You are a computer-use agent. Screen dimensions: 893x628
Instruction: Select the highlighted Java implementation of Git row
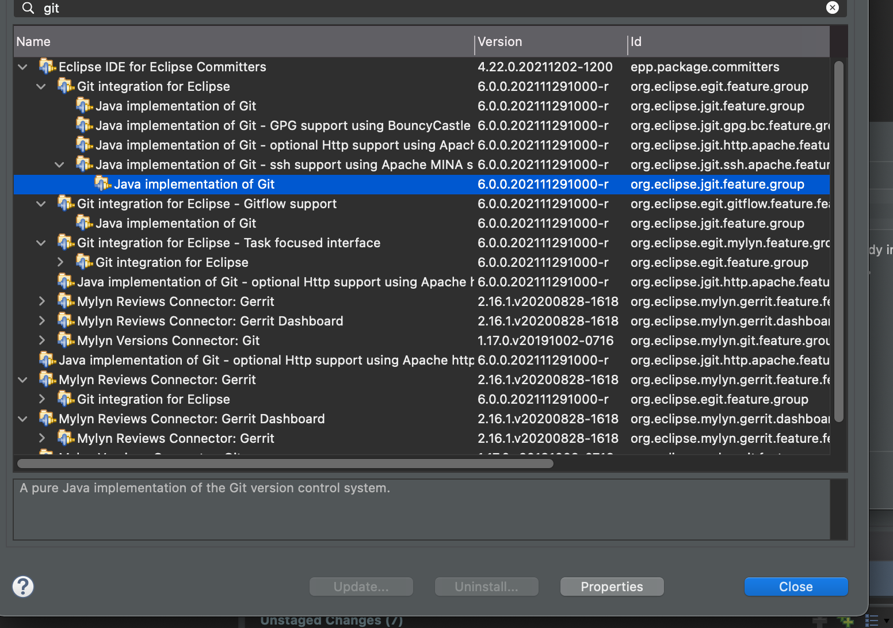(193, 184)
